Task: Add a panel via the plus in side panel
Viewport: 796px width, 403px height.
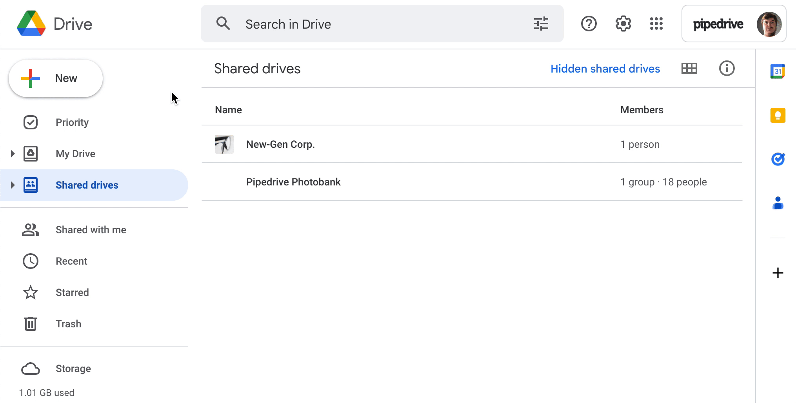Action: pyautogui.click(x=778, y=273)
